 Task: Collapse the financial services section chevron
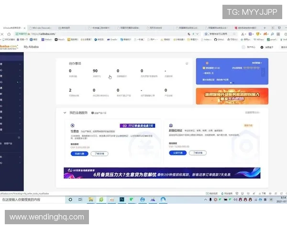[65, 113]
